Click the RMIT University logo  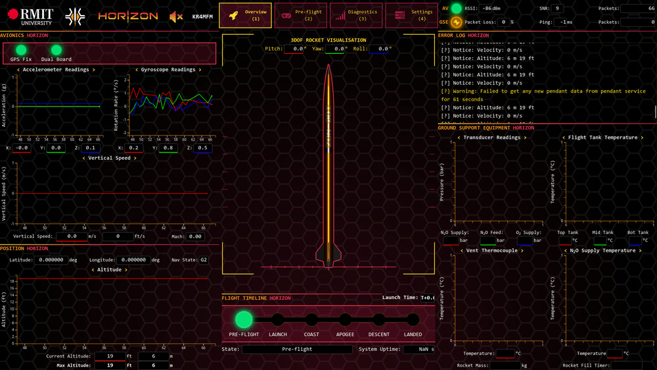[30, 17]
